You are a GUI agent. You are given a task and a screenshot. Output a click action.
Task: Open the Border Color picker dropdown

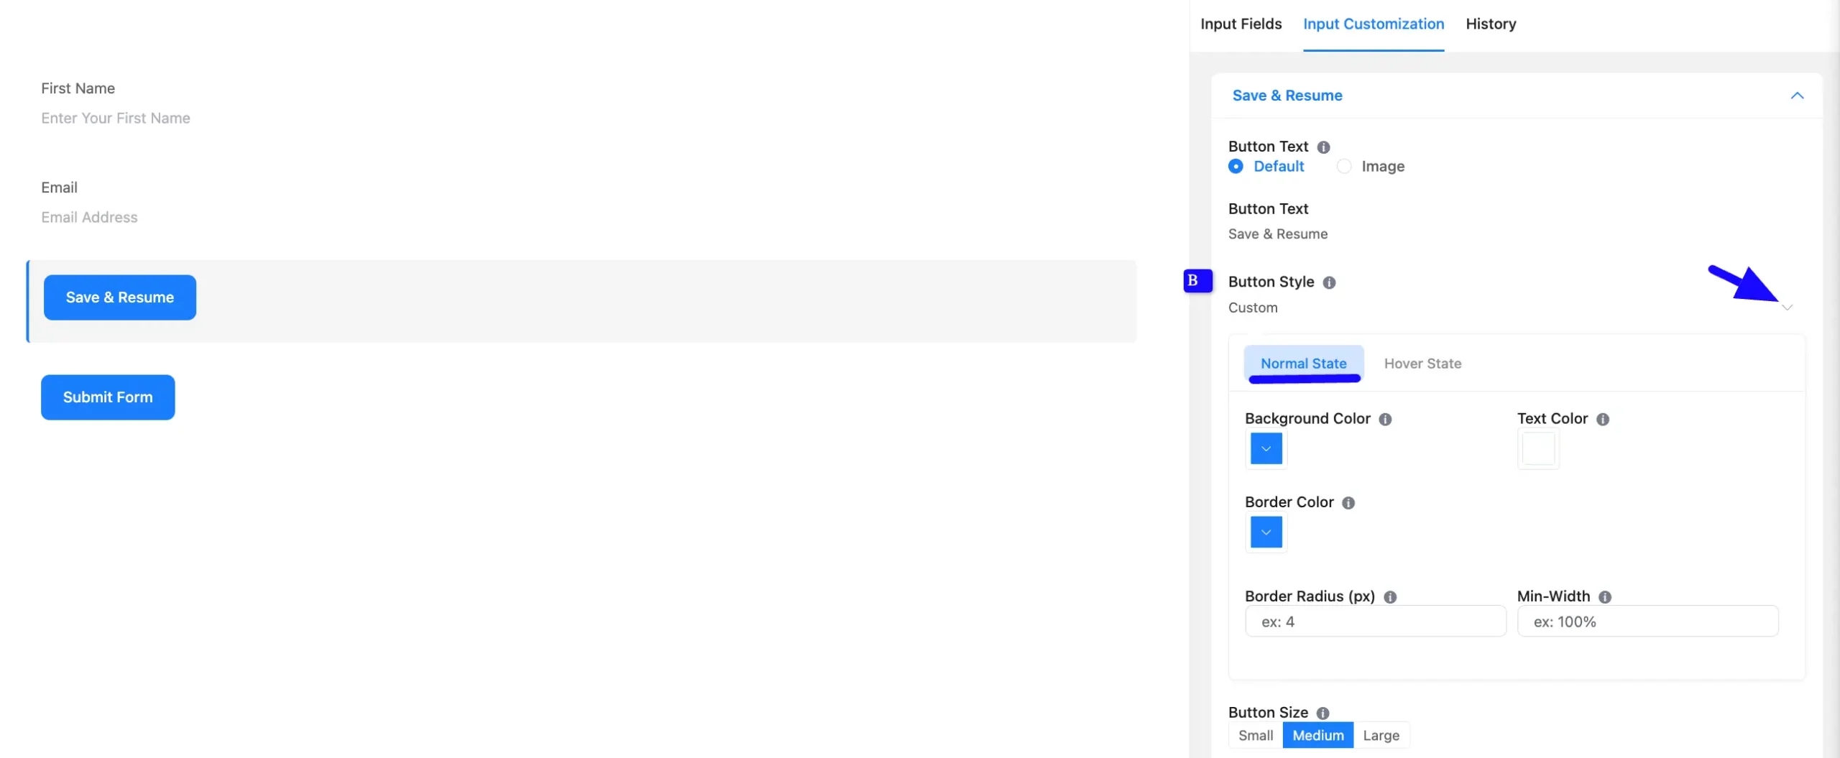pos(1266,532)
